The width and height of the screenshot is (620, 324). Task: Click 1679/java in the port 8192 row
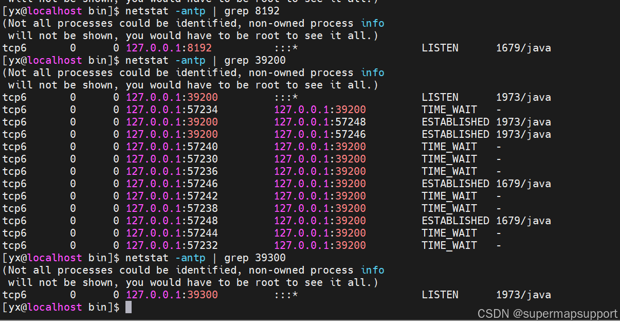(x=523, y=48)
